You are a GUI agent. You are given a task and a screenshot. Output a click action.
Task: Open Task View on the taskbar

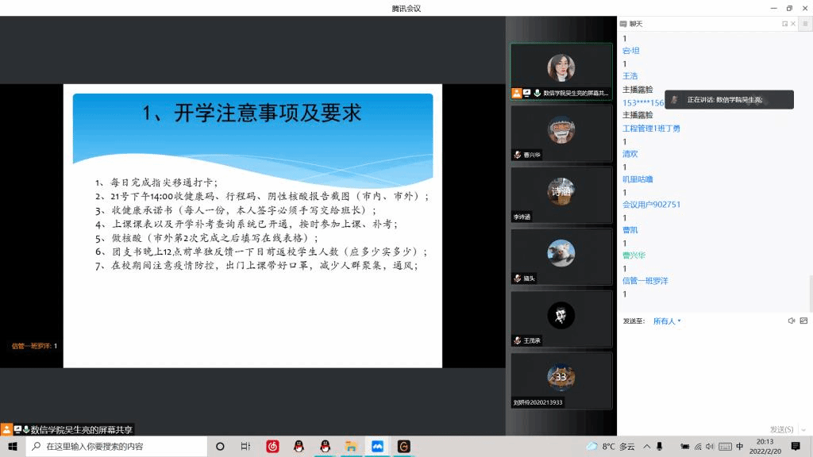(x=246, y=446)
